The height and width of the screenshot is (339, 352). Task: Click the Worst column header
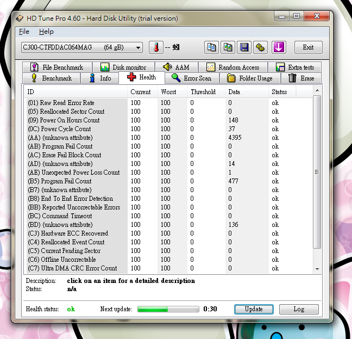pos(172,92)
